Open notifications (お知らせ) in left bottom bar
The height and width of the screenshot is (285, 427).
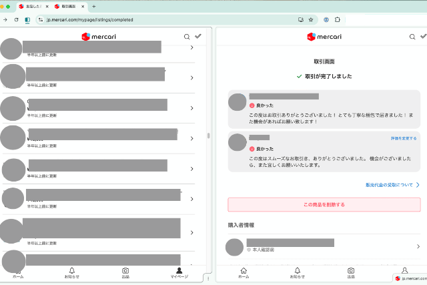(71, 272)
